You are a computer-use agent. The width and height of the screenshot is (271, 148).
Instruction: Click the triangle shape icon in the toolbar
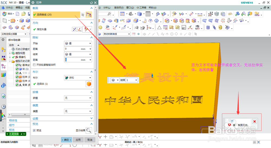(x=159, y=27)
